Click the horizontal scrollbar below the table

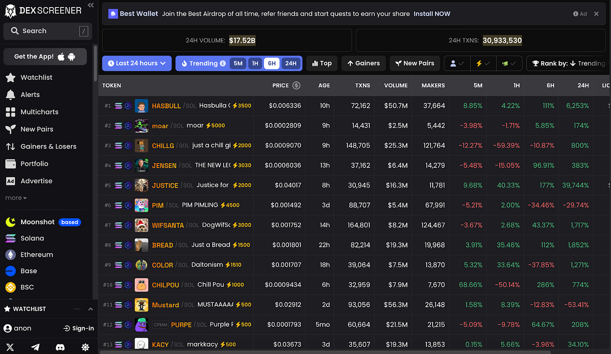point(325,352)
